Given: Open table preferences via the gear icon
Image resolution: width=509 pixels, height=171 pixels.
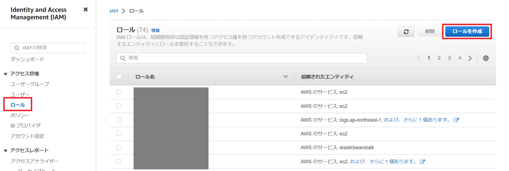Looking at the screenshot, I should [x=486, y=58].
